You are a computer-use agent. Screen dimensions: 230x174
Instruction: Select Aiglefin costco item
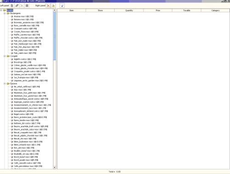pos(25,59)
